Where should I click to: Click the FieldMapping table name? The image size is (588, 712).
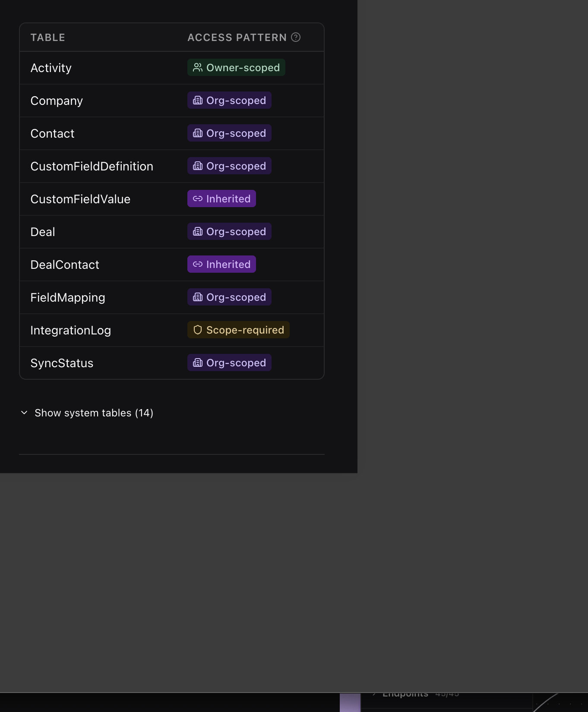point(68,298)
